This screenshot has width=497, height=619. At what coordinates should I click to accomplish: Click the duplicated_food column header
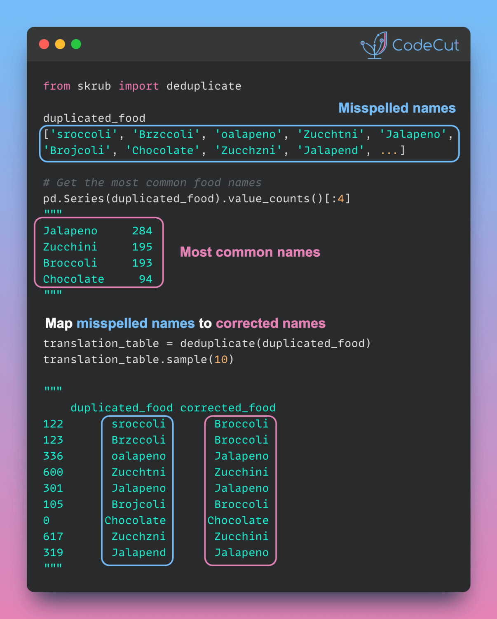click(122, 408)
